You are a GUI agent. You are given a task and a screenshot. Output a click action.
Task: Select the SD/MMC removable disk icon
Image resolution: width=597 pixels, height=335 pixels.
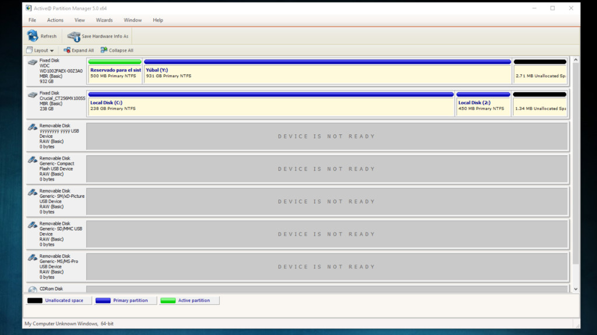33,225
